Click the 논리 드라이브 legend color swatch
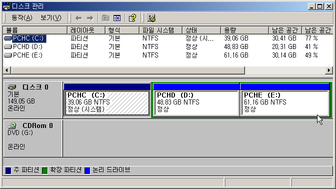The width and height of the screenshot is (336, 189). pyautogui.click(x=87, y=171)
